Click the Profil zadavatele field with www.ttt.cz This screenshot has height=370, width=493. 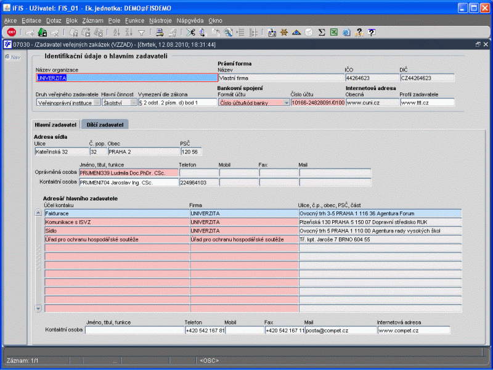(427, 102)
